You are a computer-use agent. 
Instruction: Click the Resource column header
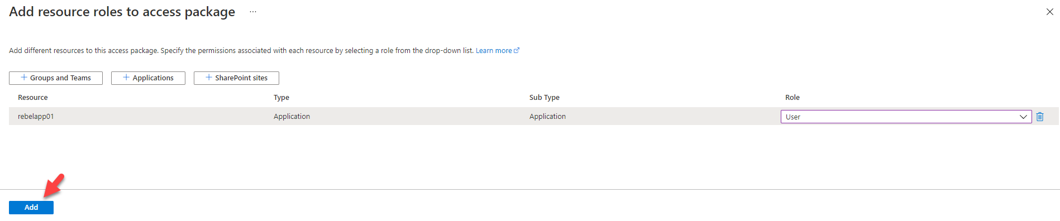coord(33,97)
